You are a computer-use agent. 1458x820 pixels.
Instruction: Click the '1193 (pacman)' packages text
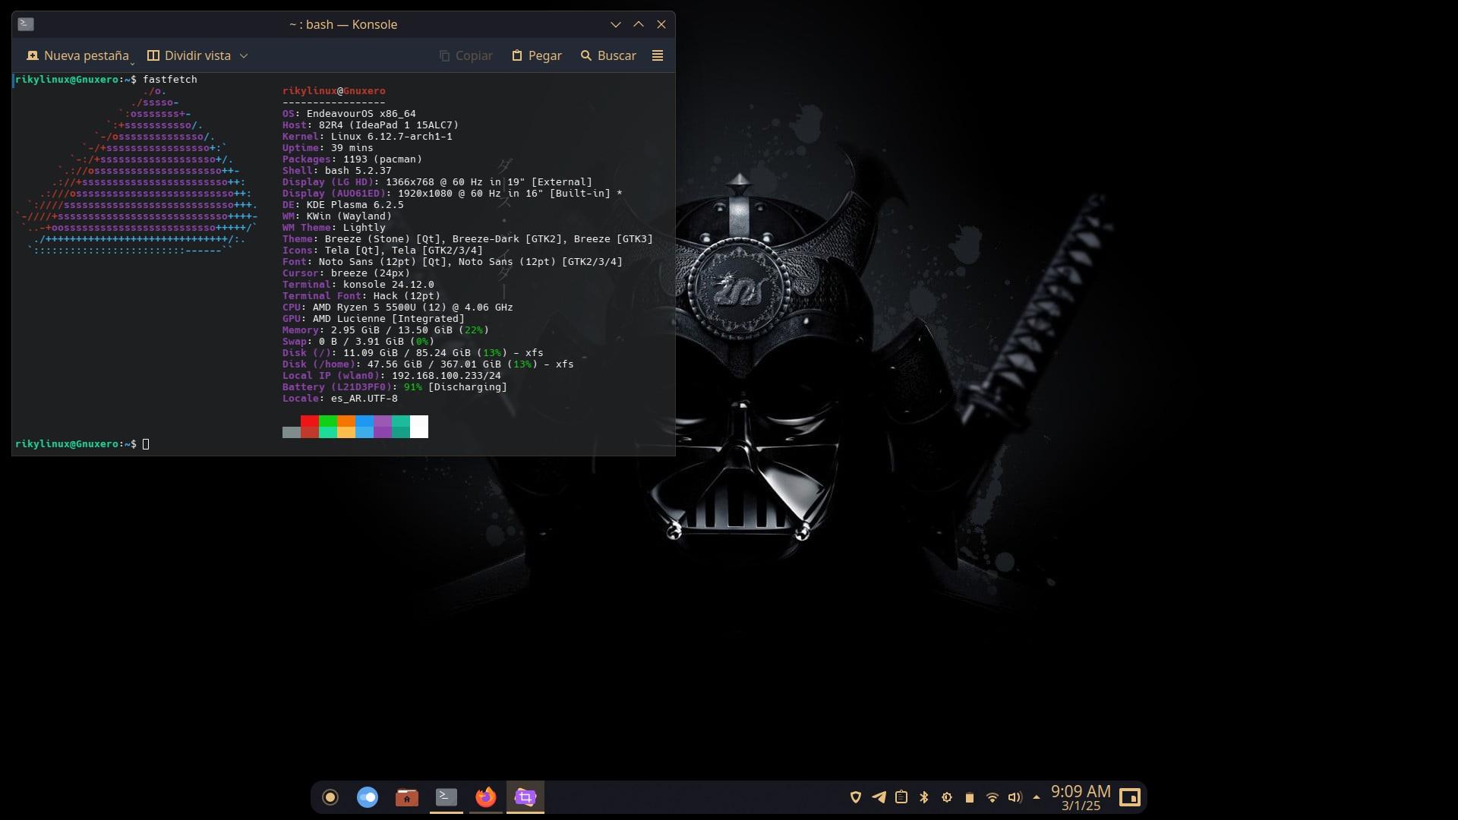[x=383, y=159]
